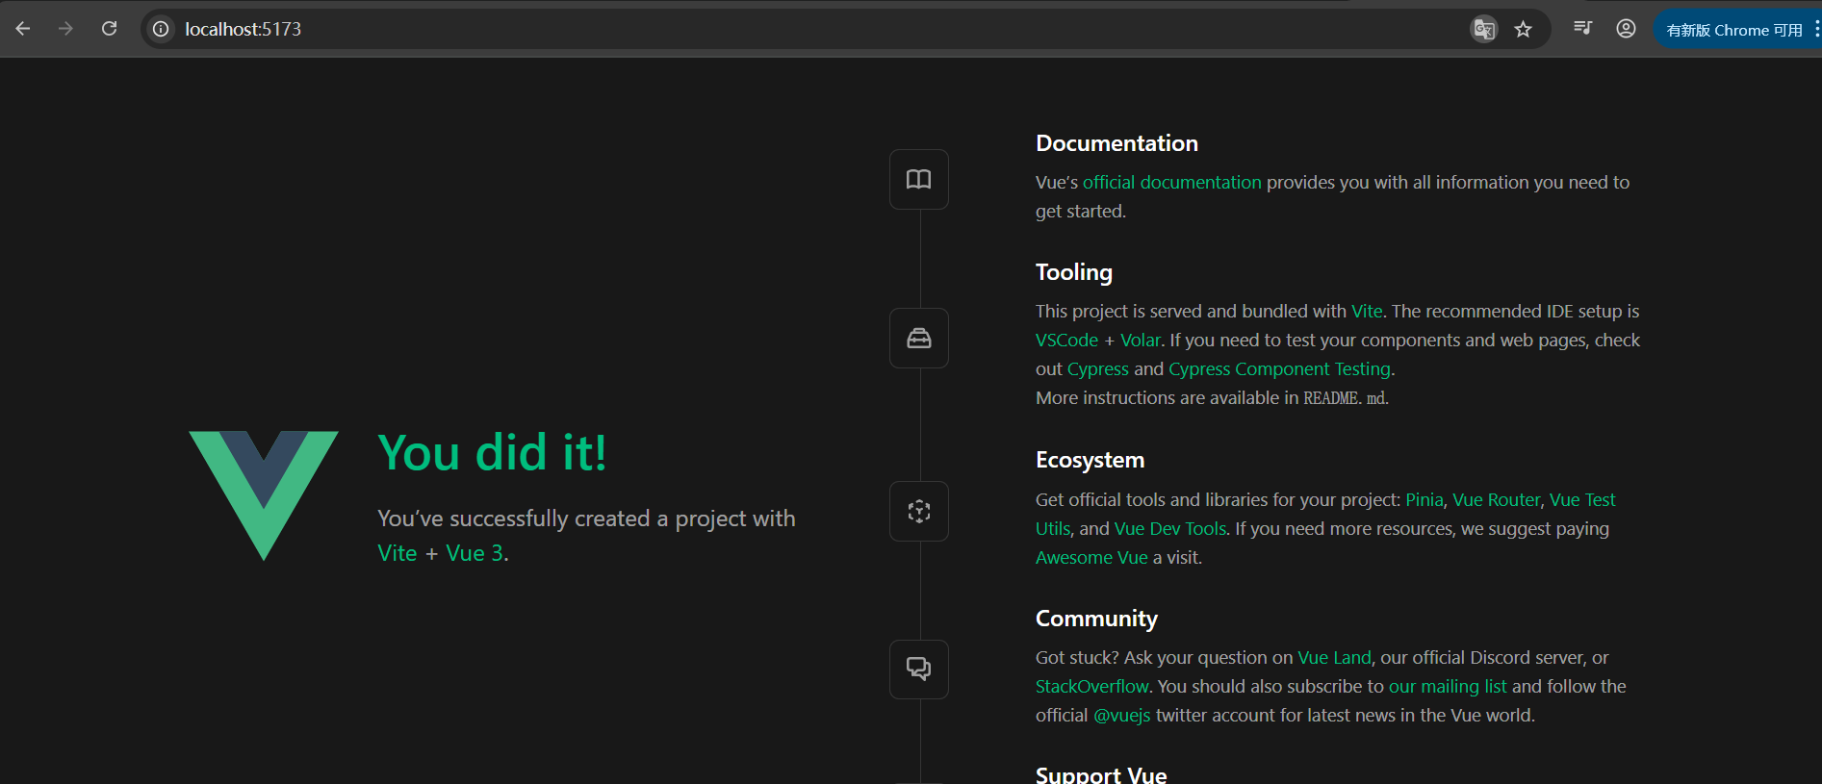Open the Chrome three-dot menu
Image resolution: width=1822 pixels, height=784 pixels.
tap(1816, 30)
